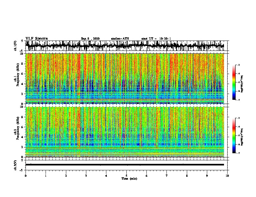The height and width of the screenshot is (197, 256).
Task: Click the "4" minute tick on time axis
Action: [106, 176]
